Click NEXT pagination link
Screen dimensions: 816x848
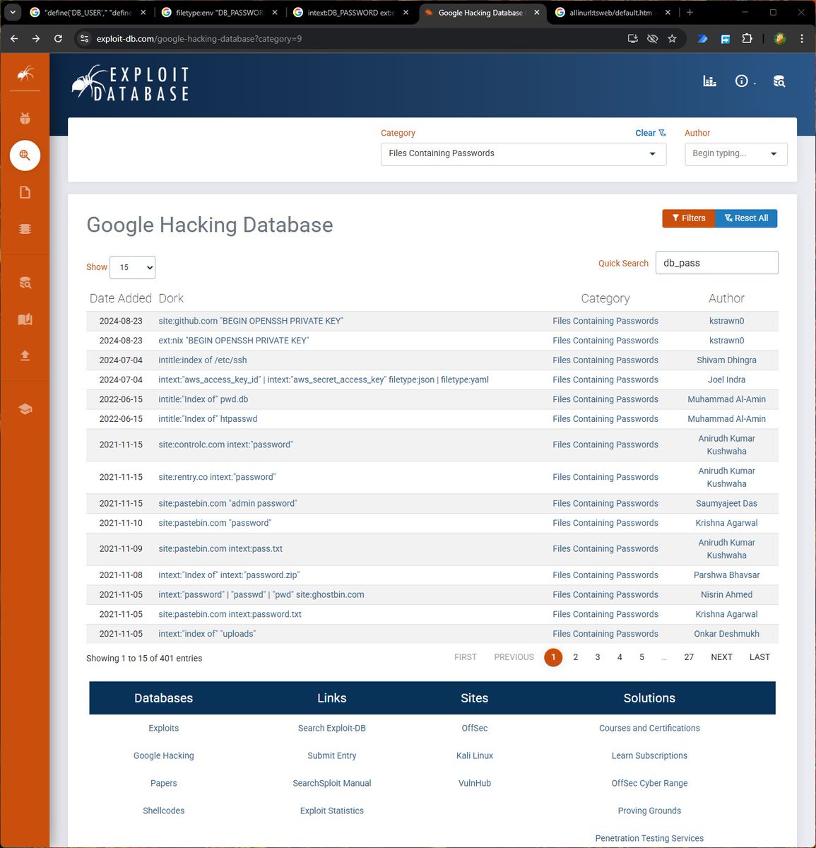[721, 657]
